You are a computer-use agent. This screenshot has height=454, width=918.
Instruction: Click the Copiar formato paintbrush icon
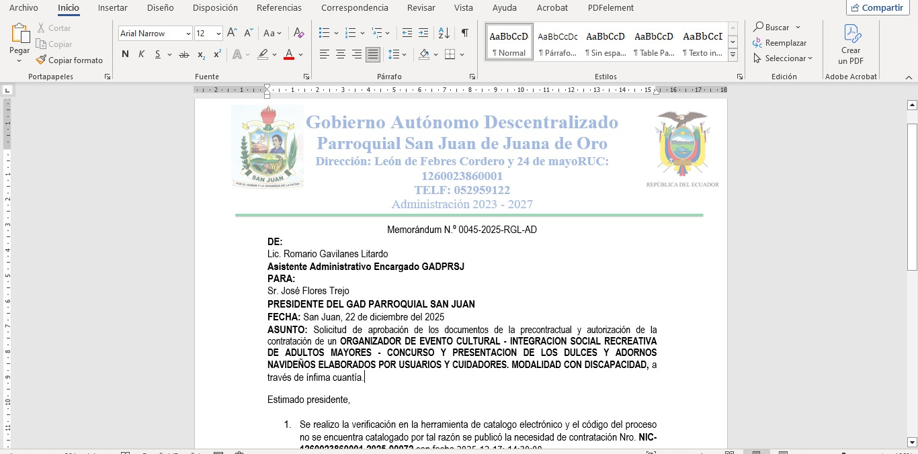pyautogui.click(x=41, y=60)
